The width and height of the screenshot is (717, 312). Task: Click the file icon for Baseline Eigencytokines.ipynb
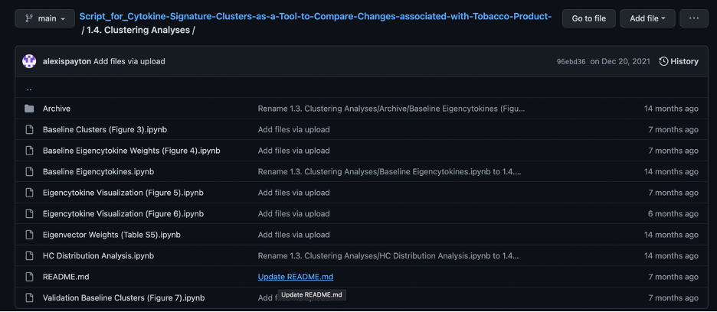(29, 171)
